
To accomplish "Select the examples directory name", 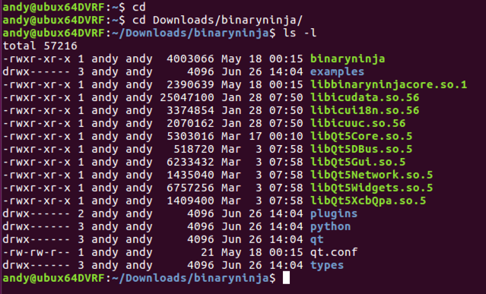I will tap(337, 72).
